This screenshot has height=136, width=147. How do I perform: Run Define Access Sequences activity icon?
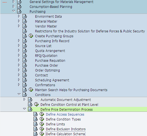tap(42, 114)
